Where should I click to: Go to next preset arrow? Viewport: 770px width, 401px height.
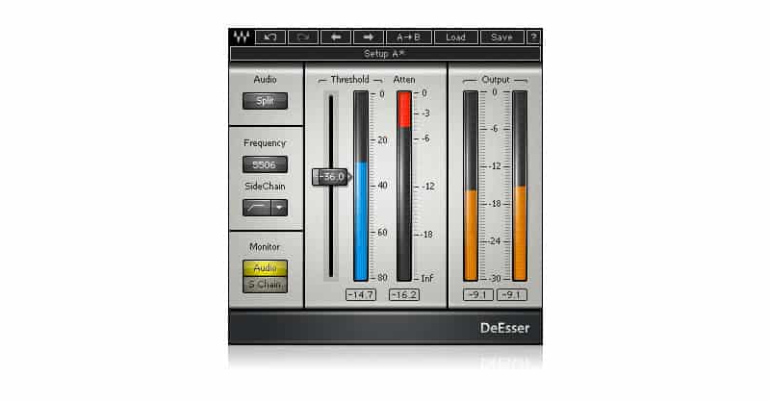point(369,38)
